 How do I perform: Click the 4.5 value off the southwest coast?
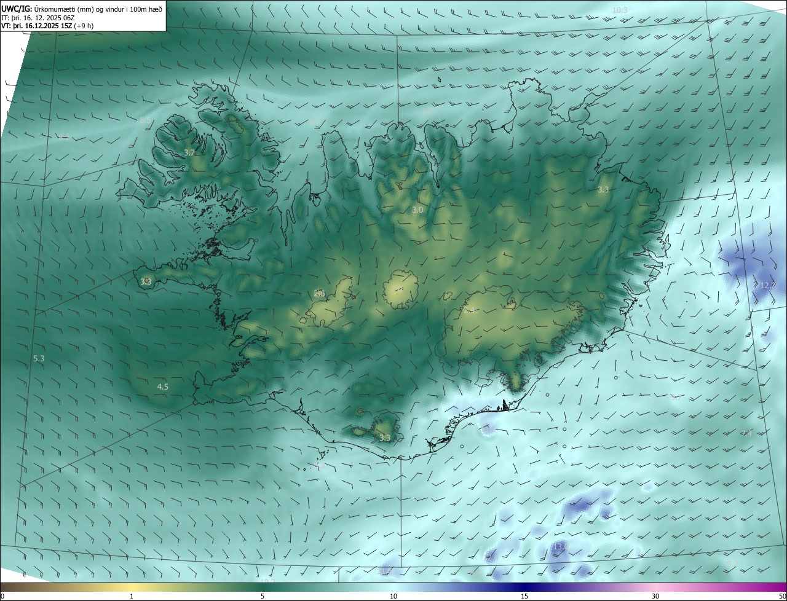(x=163, y=387)
